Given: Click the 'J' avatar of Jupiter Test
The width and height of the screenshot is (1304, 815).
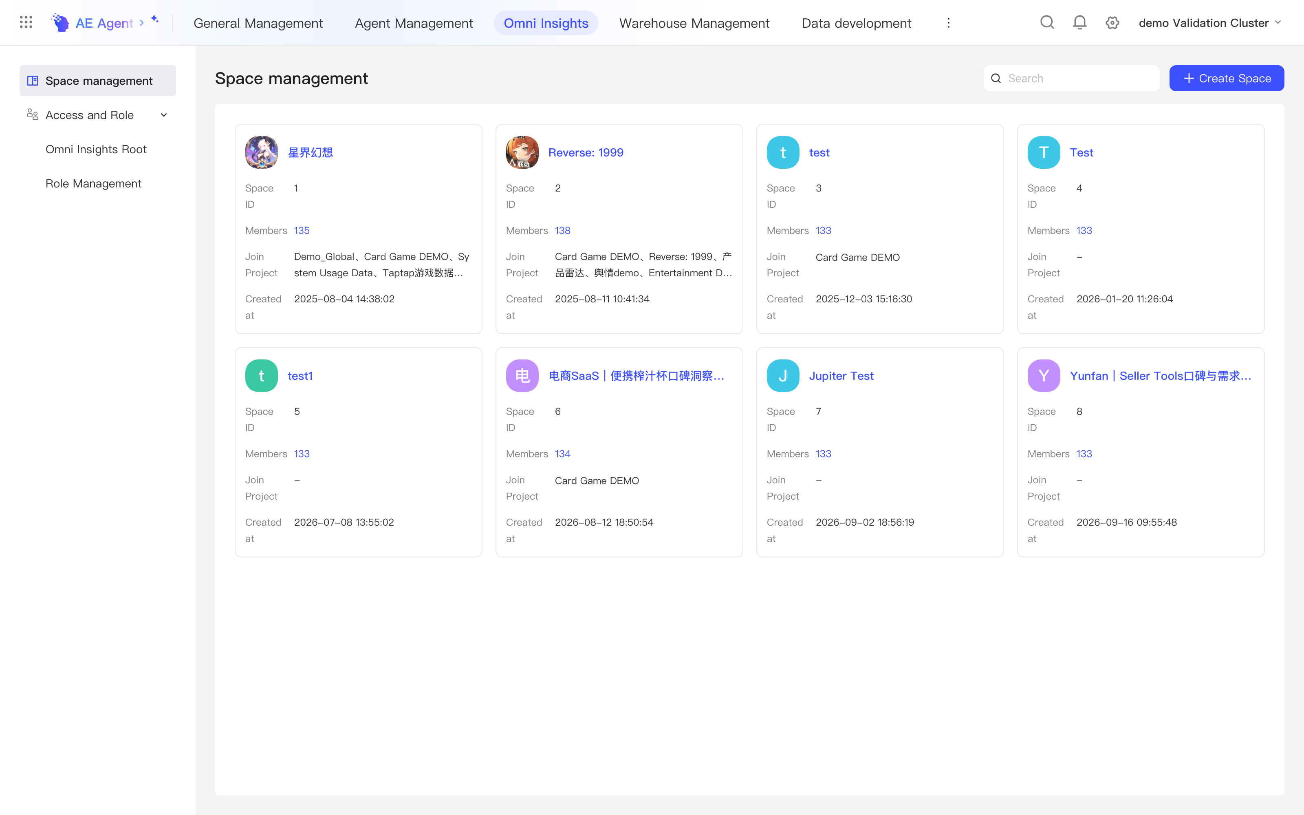Looking at the screenshot, I should (783, 376).
